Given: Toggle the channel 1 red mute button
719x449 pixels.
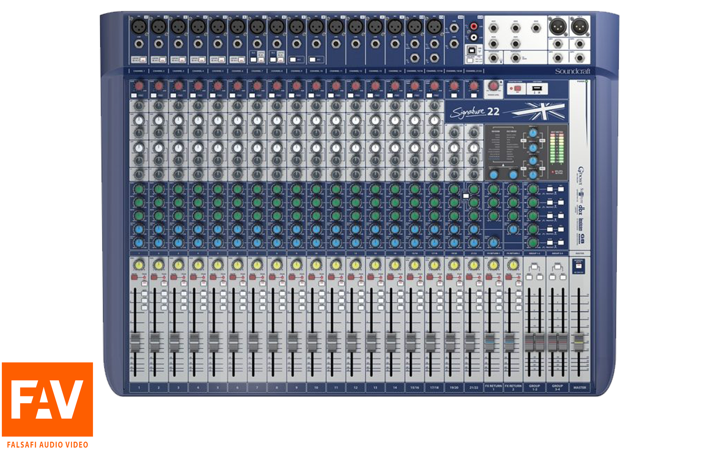Looking at the screenshot, I should (134, 278).
